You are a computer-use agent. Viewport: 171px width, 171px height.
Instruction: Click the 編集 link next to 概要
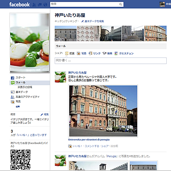click(x=44, y=115)
